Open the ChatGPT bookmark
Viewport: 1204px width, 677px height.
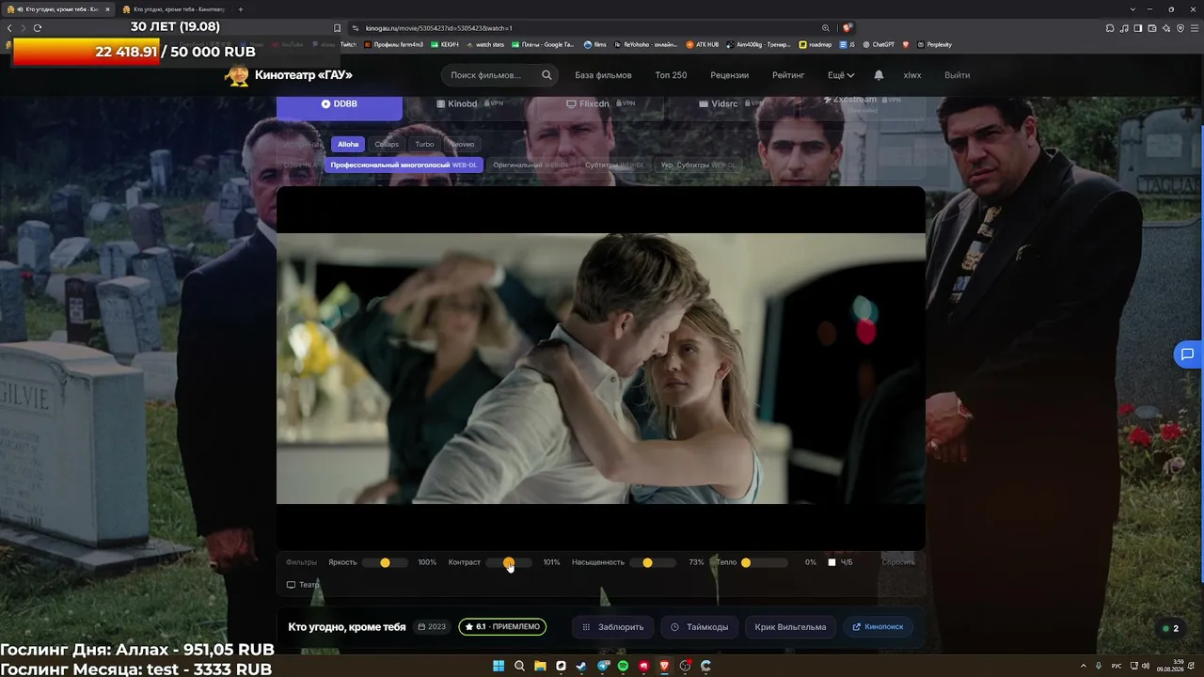click(x=878, y=44)
